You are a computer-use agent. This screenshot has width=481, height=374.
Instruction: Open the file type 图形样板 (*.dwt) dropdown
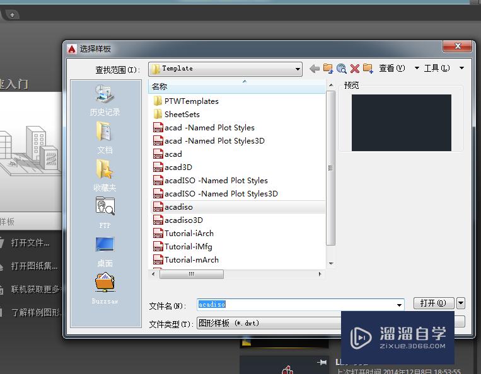click(269, 323)
